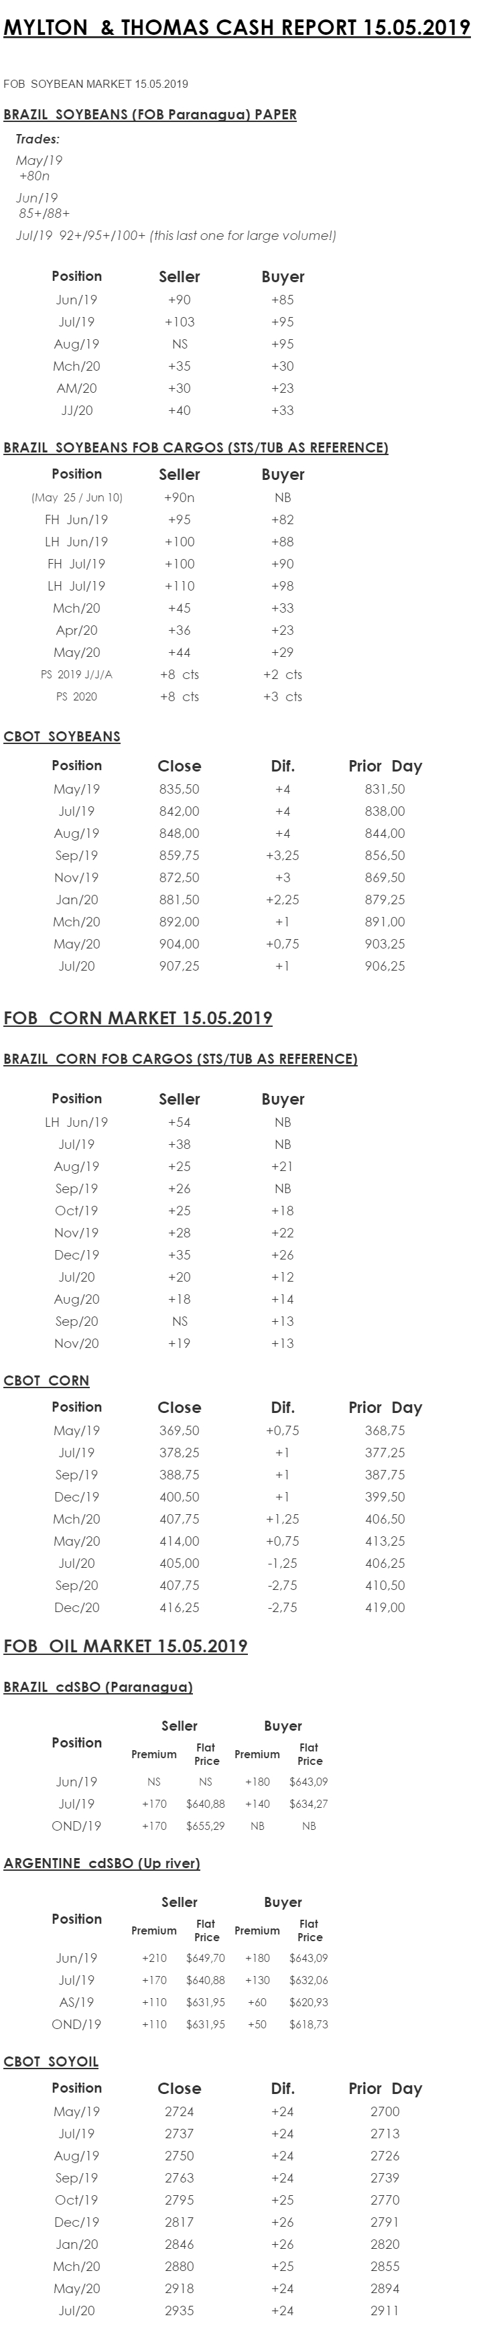
Task: Click the FOB CORN MARKET 15.05.2019 heading
Action: click(x=137, y=1018)
